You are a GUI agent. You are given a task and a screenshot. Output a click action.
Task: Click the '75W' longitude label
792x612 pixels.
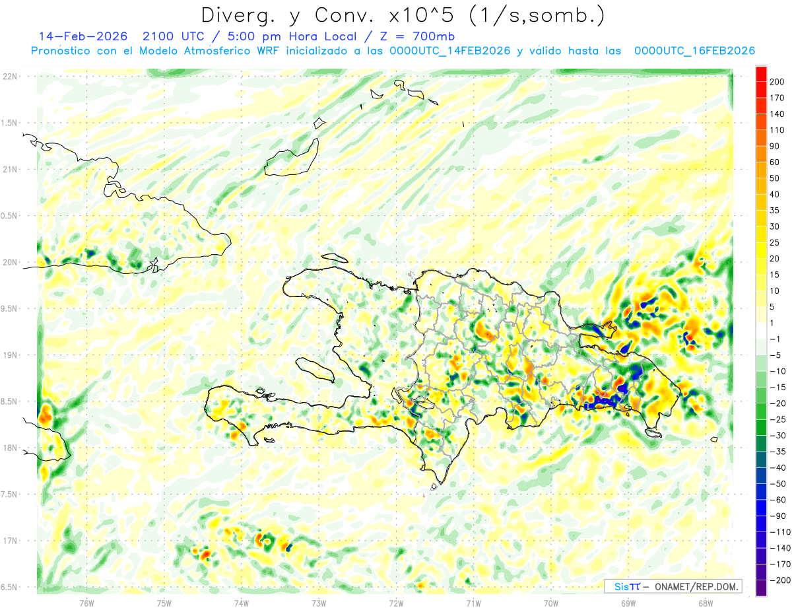coord(164,603)
